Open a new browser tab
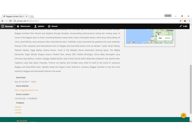 32,17
